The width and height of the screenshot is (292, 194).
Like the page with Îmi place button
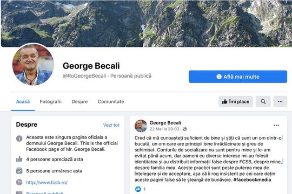tap(236, 101)
